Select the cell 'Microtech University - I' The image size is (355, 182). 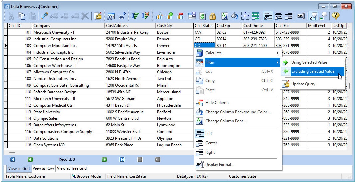pos(68,32)
